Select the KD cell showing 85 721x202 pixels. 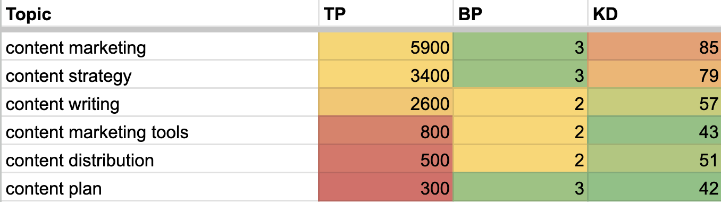pyautogui.click(x=655, y=48)
